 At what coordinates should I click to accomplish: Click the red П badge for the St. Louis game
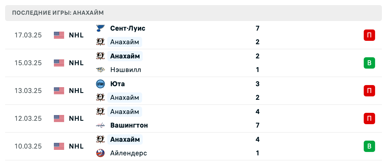pos(369,35)
